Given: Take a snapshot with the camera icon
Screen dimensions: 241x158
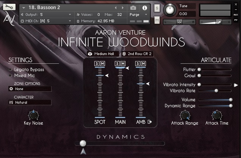Looking at the screenshot, I should click(133, 8).
